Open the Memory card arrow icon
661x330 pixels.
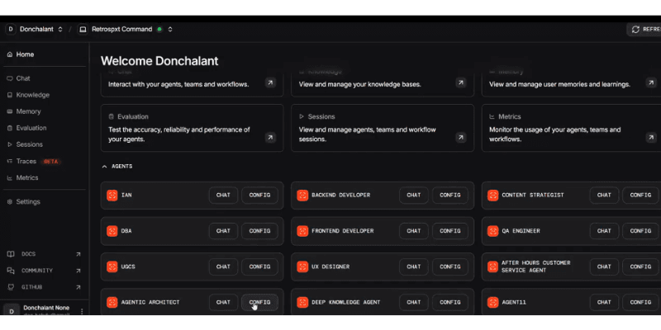(651, 82)
